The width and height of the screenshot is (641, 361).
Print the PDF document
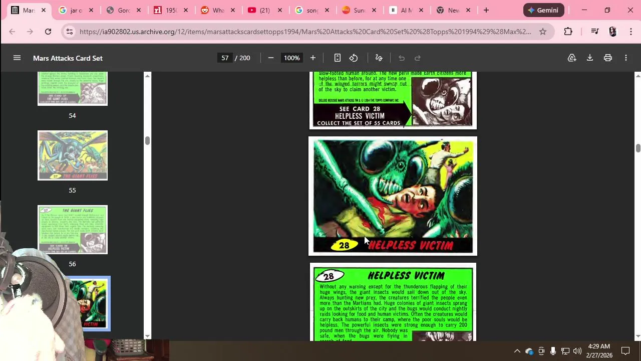608,58
